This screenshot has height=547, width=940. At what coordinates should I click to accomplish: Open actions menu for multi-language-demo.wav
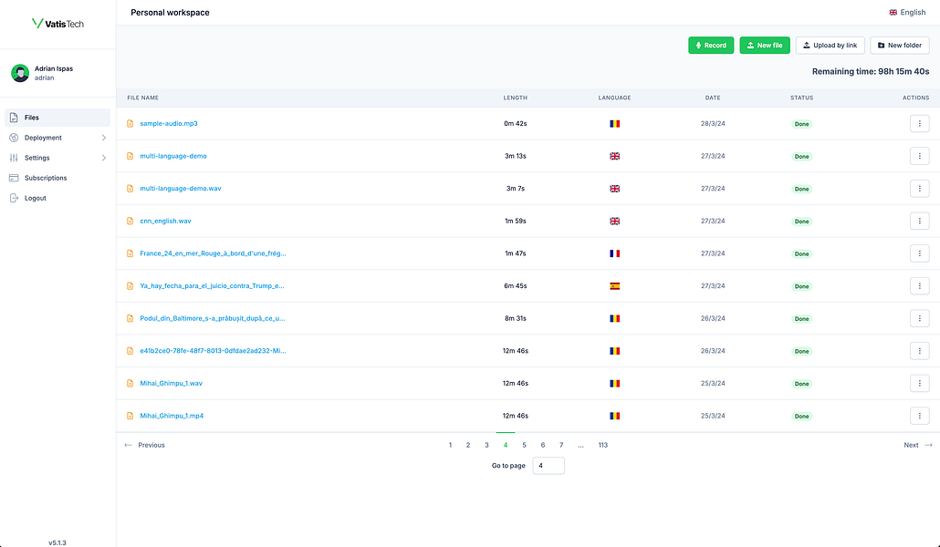click(x=919, y=188)
